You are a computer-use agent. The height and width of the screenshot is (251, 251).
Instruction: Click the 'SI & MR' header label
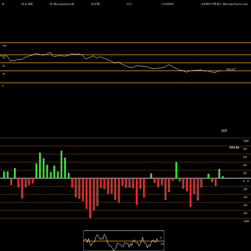click(27, 4)
